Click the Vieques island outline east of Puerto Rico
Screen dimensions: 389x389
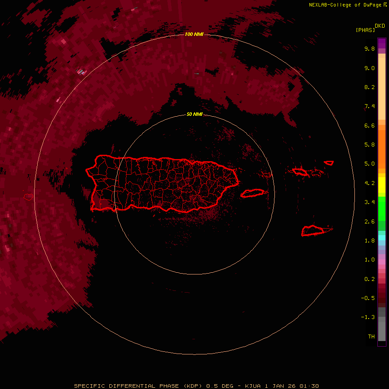(x=252, y=193)
